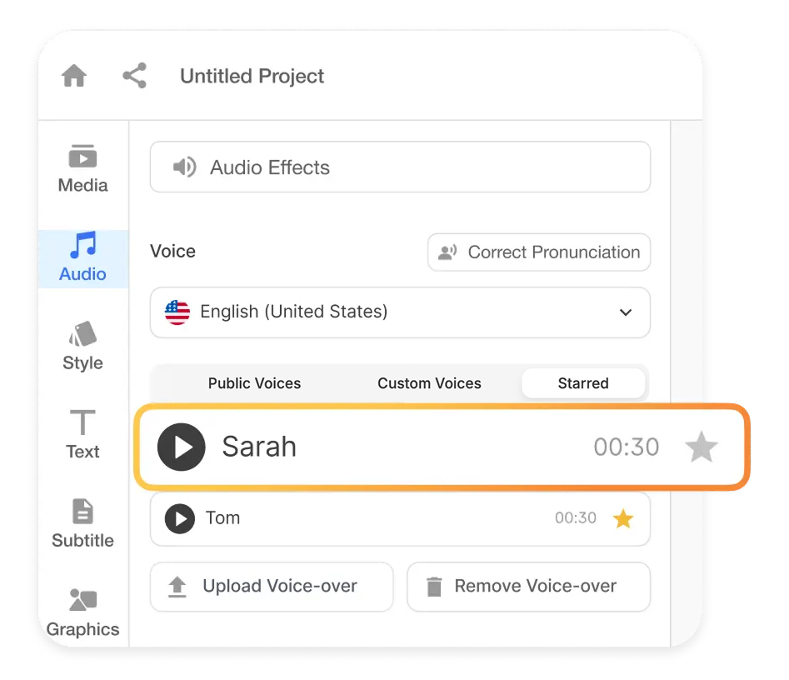
Task: Star the Sarah voice
Action: pyautogui.click(x=702, y=447)
